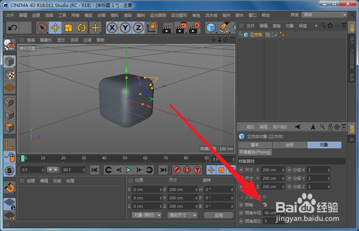Viewport: 359px width, 231px height.
Task: Edit the 圆角细分 value field
Action: tap(275, 221)
